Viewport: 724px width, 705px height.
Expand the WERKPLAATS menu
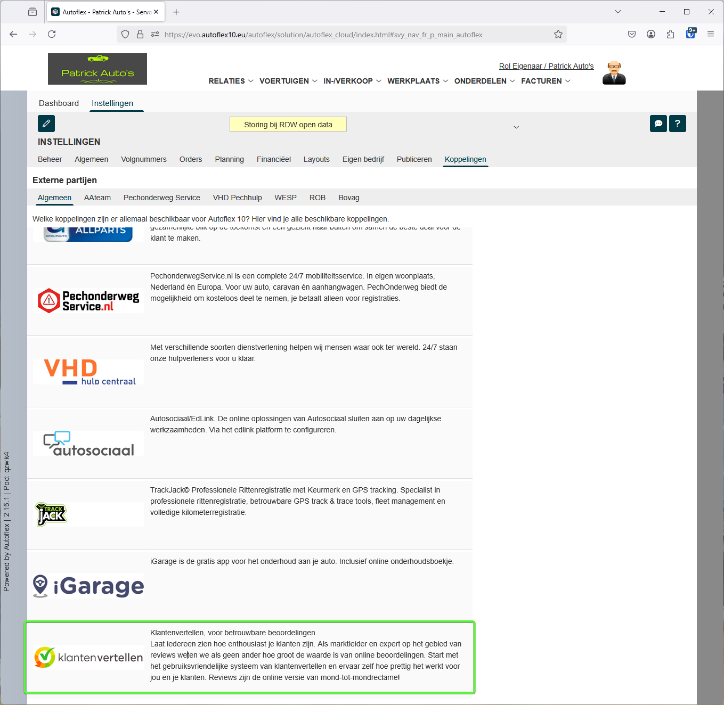coord(417,81)
